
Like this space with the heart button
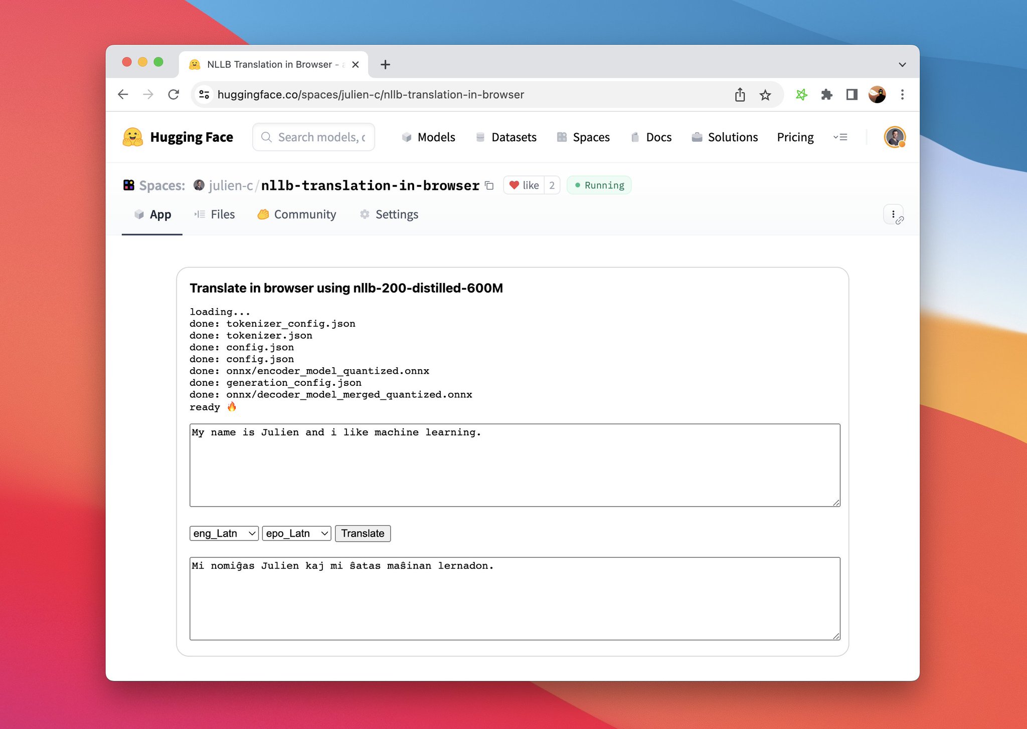coord(524,185)
